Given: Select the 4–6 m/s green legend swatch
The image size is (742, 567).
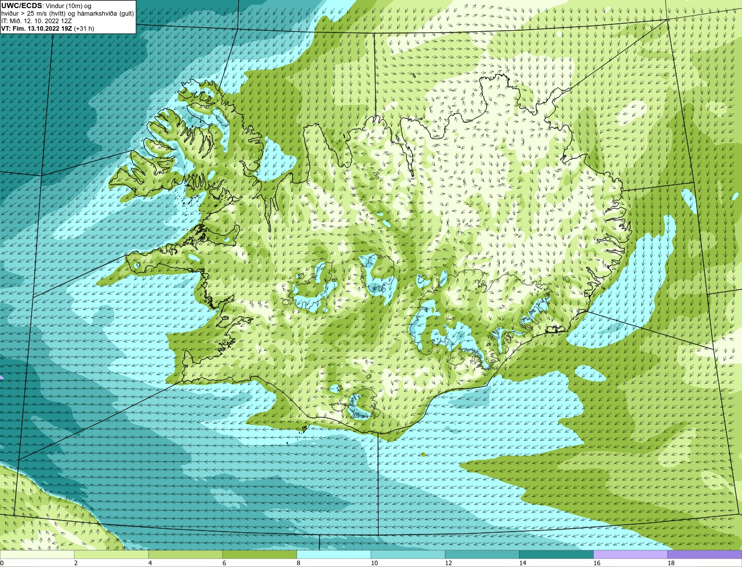Looking at the screenshot, I should coord(185,555).
